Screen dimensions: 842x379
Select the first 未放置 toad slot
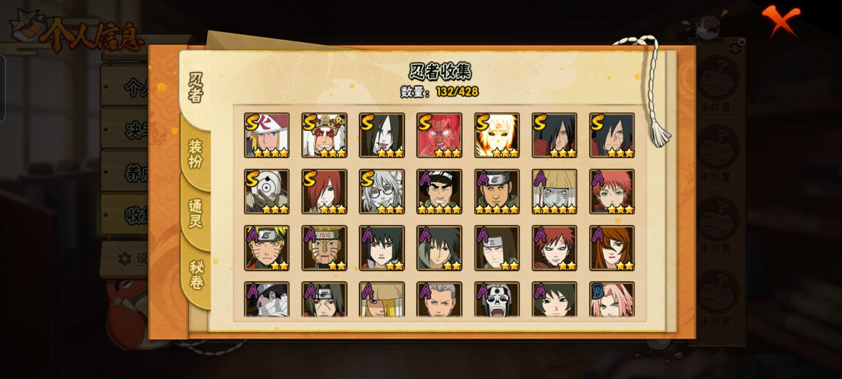[x=717, y=85]
